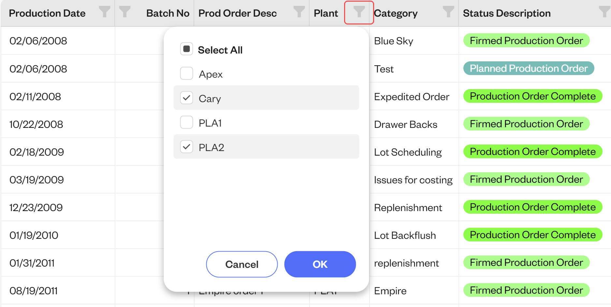
Task: Open the Category column filter icon
Action: (448, 12)
